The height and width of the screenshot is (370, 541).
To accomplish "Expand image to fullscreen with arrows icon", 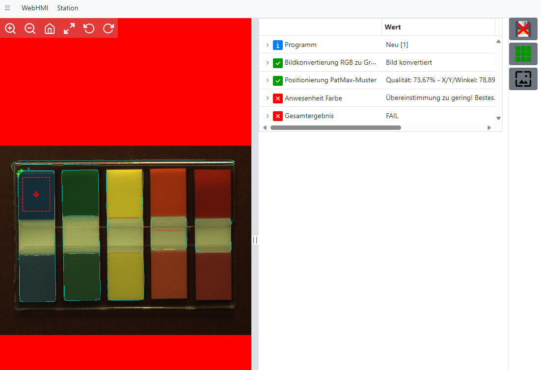I will coord(69,28).
